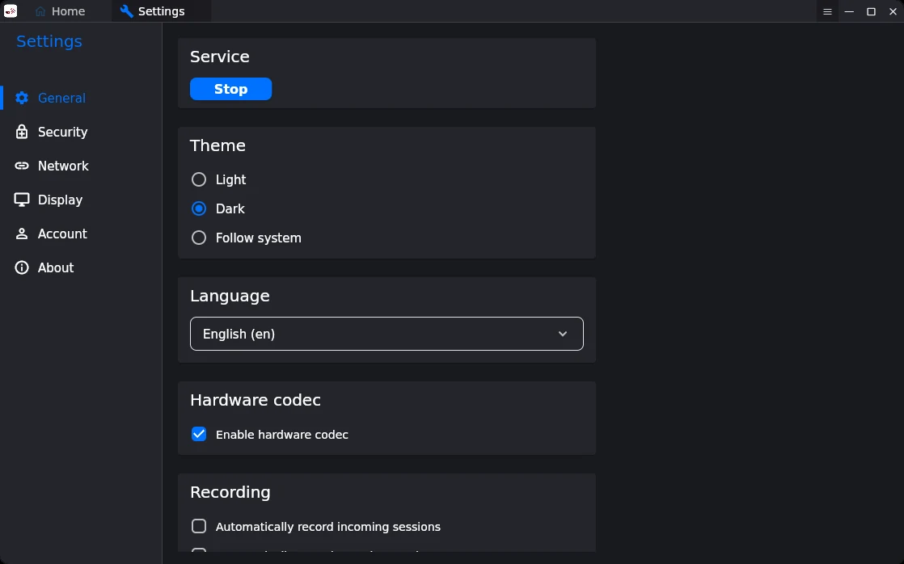Viewport: 904px width, 564px height.
Task: Select the Follow system theme option
Action: pyautogui.click(x=199, y=238)
